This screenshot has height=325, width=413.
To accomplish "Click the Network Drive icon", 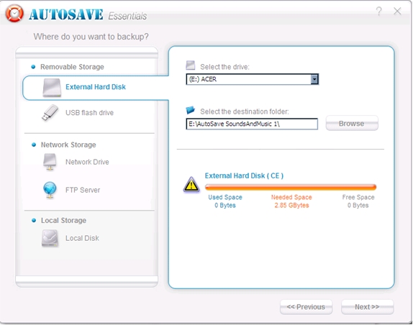I will (x=50, y=162).
